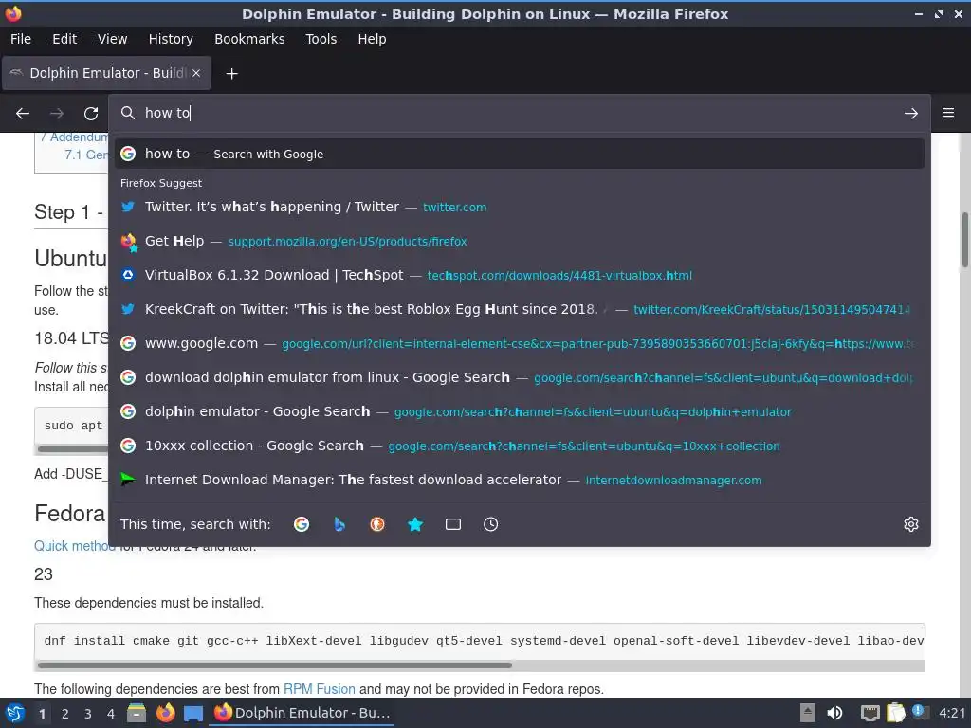Click the address bar with 'how to' text
The image size is (971, 728).
(x=519, y=113)
